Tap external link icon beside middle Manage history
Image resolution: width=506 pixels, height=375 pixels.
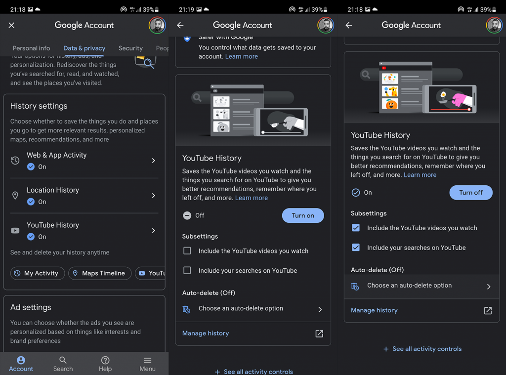click(319, 333)
